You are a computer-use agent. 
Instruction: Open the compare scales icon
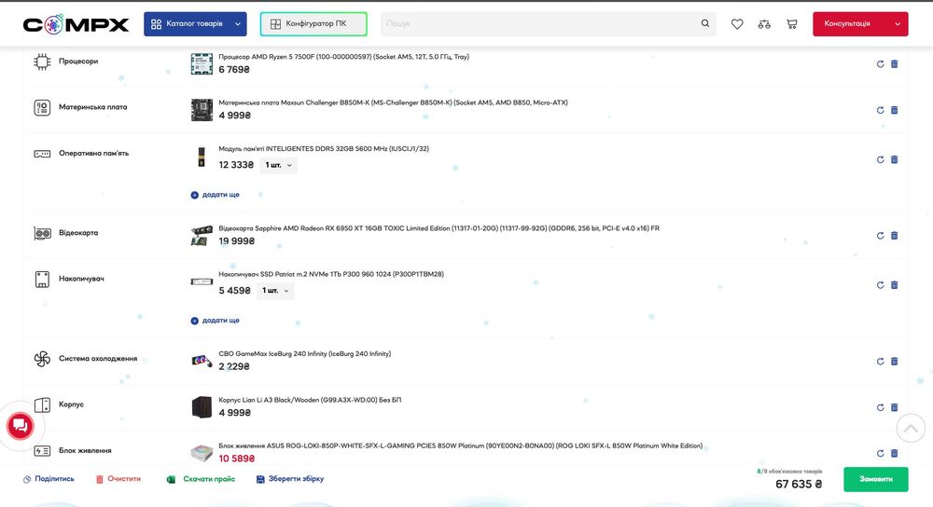pyautogui.click(x=764, y=24)
